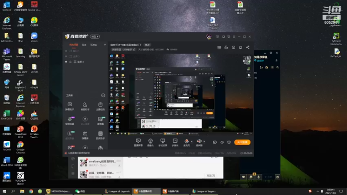347x195 pixels.
Task: Add 直播屏幕 screen capture source
Action: click(x=138, y=143)
